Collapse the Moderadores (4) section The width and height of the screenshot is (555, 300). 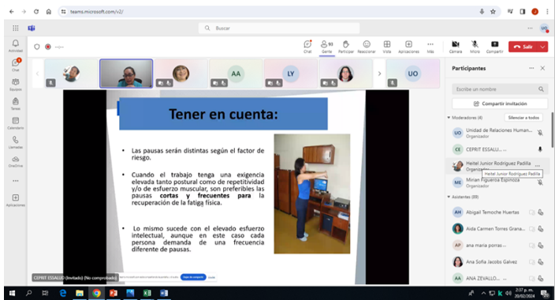click(x=449, y=118)
